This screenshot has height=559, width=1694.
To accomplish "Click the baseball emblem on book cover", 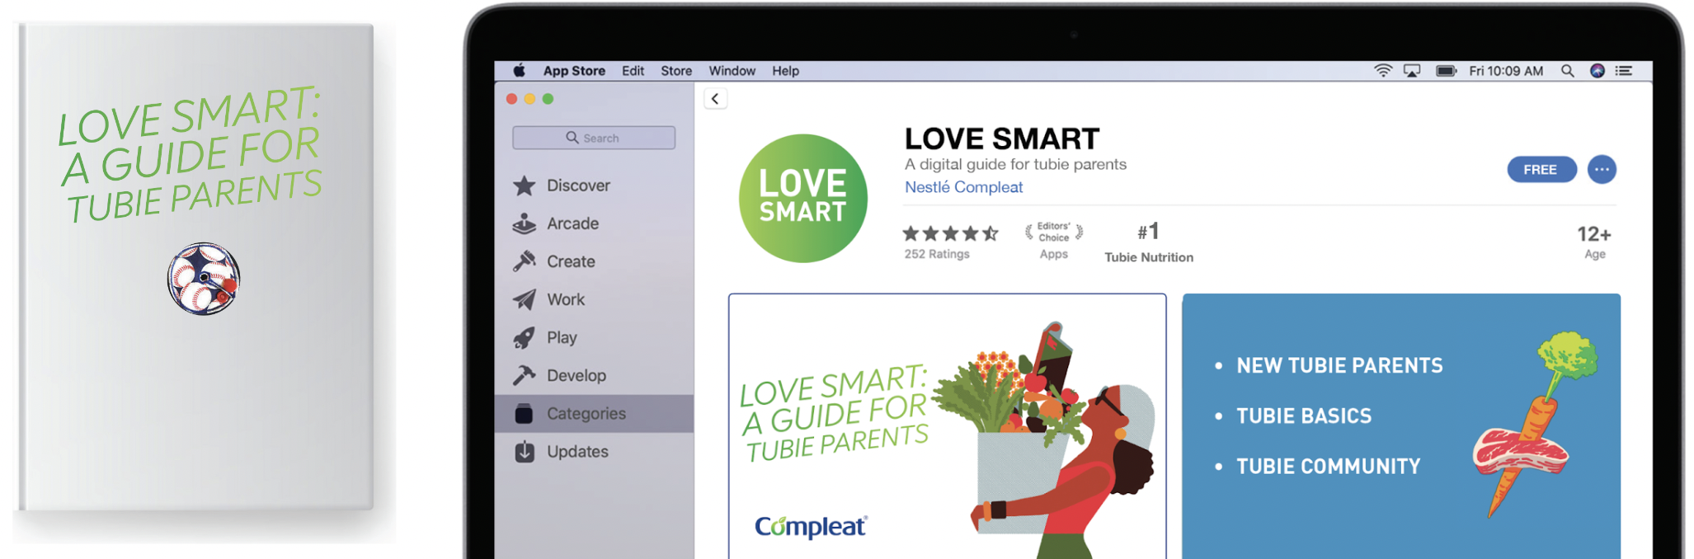I will pyautogui.click(x=204, y=279).
